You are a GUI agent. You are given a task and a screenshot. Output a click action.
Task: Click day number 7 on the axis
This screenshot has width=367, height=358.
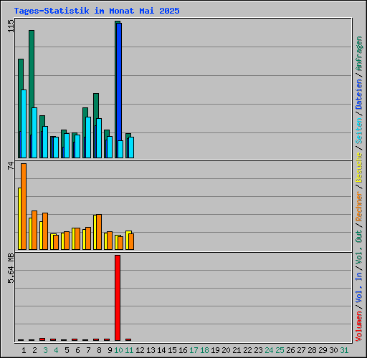[88, 350]
